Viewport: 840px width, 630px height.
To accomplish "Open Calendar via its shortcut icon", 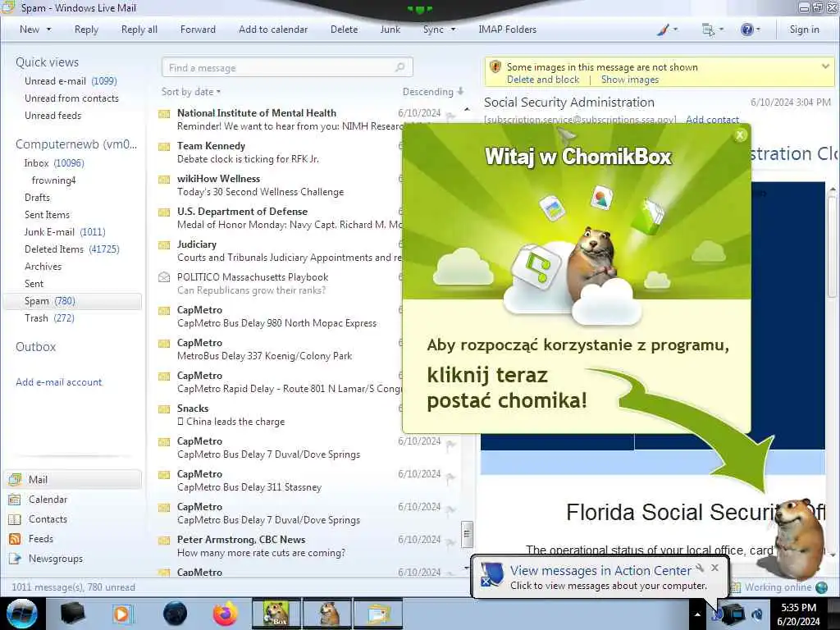I will click(15, 500).
